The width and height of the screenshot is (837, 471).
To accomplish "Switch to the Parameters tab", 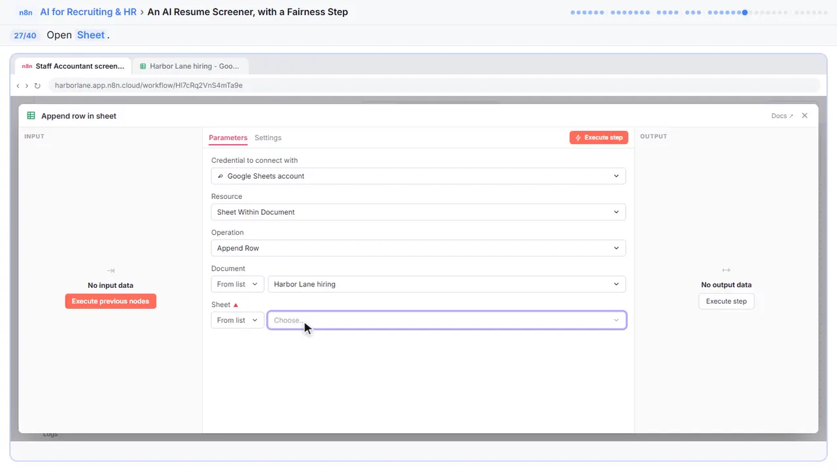I will tap(228, 137).
